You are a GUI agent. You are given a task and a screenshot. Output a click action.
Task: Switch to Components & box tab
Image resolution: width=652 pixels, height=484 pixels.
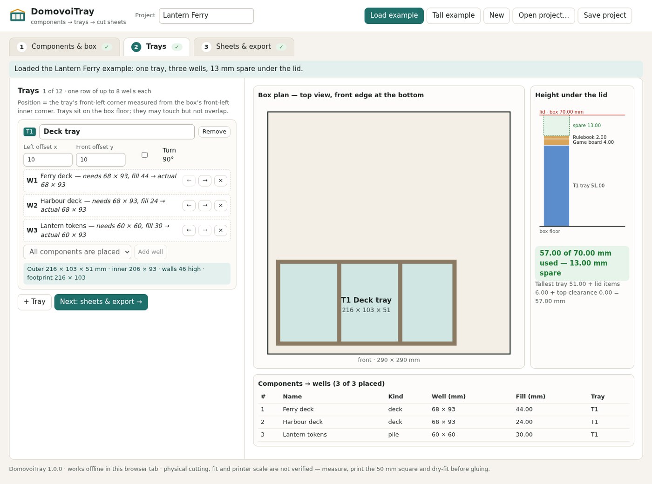tap(64, 47)
